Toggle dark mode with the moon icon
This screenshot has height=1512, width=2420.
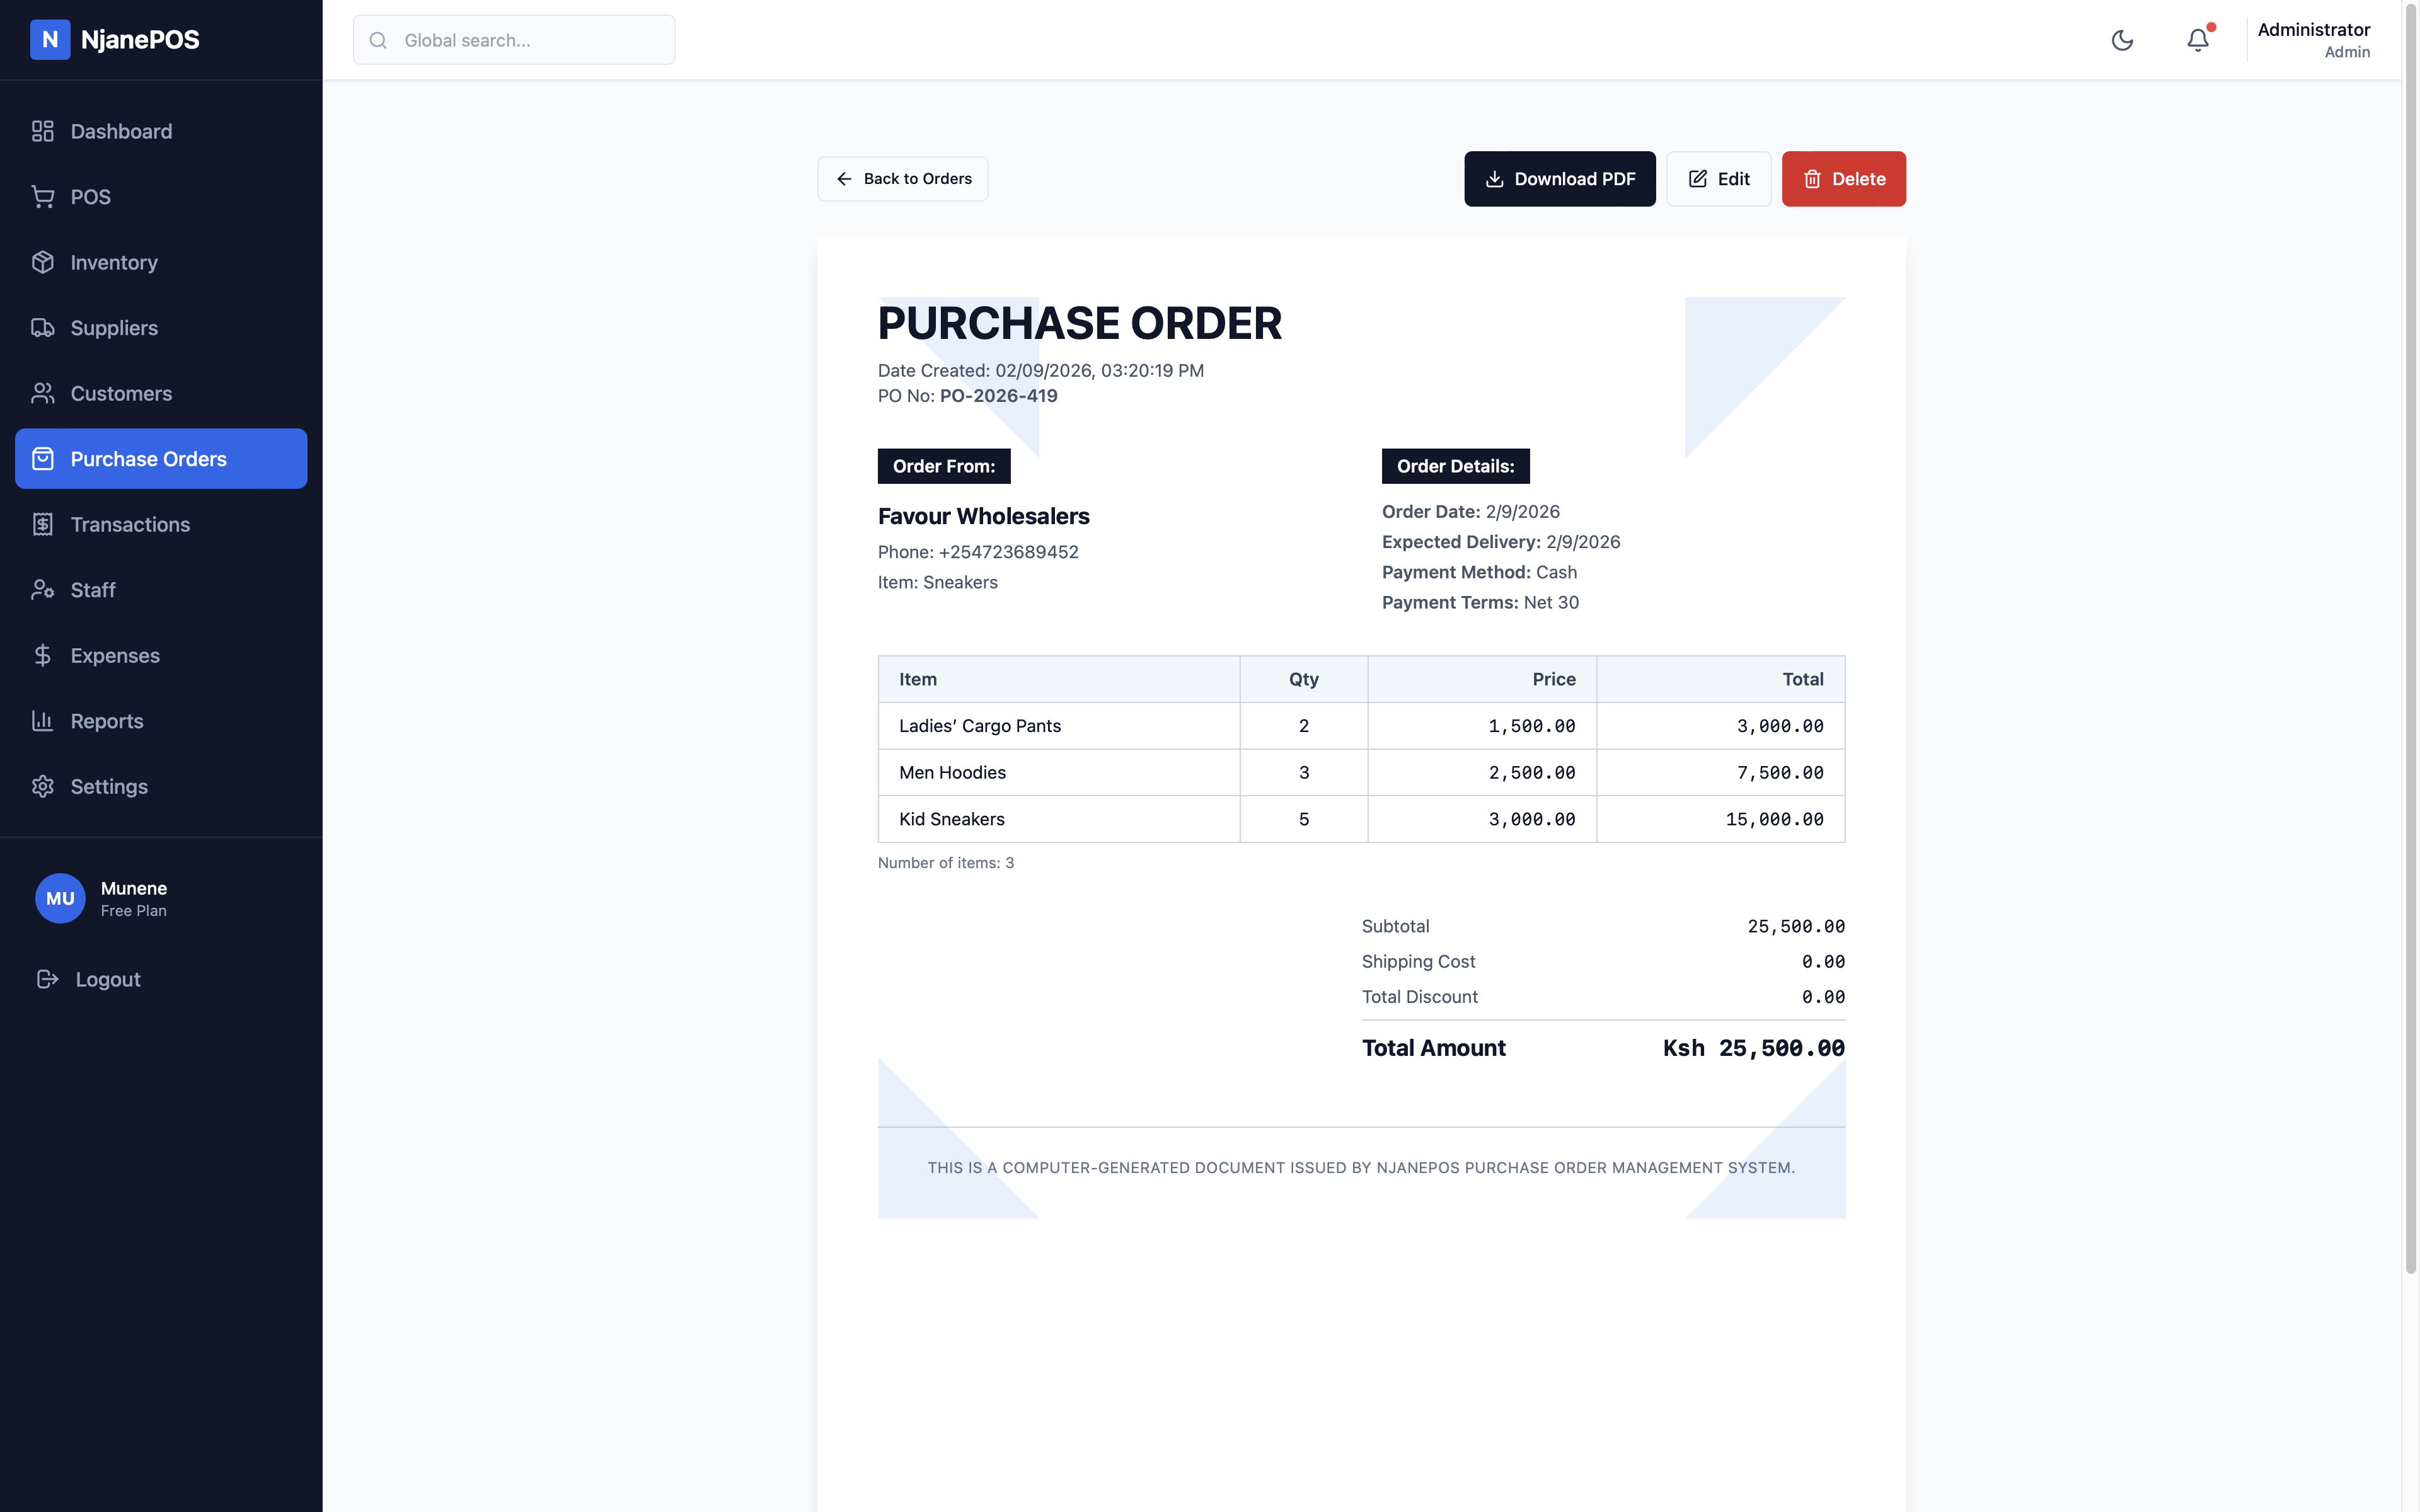(x=2123, y=40)
